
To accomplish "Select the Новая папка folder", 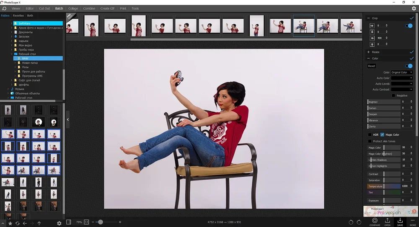I will coord(30,63).
